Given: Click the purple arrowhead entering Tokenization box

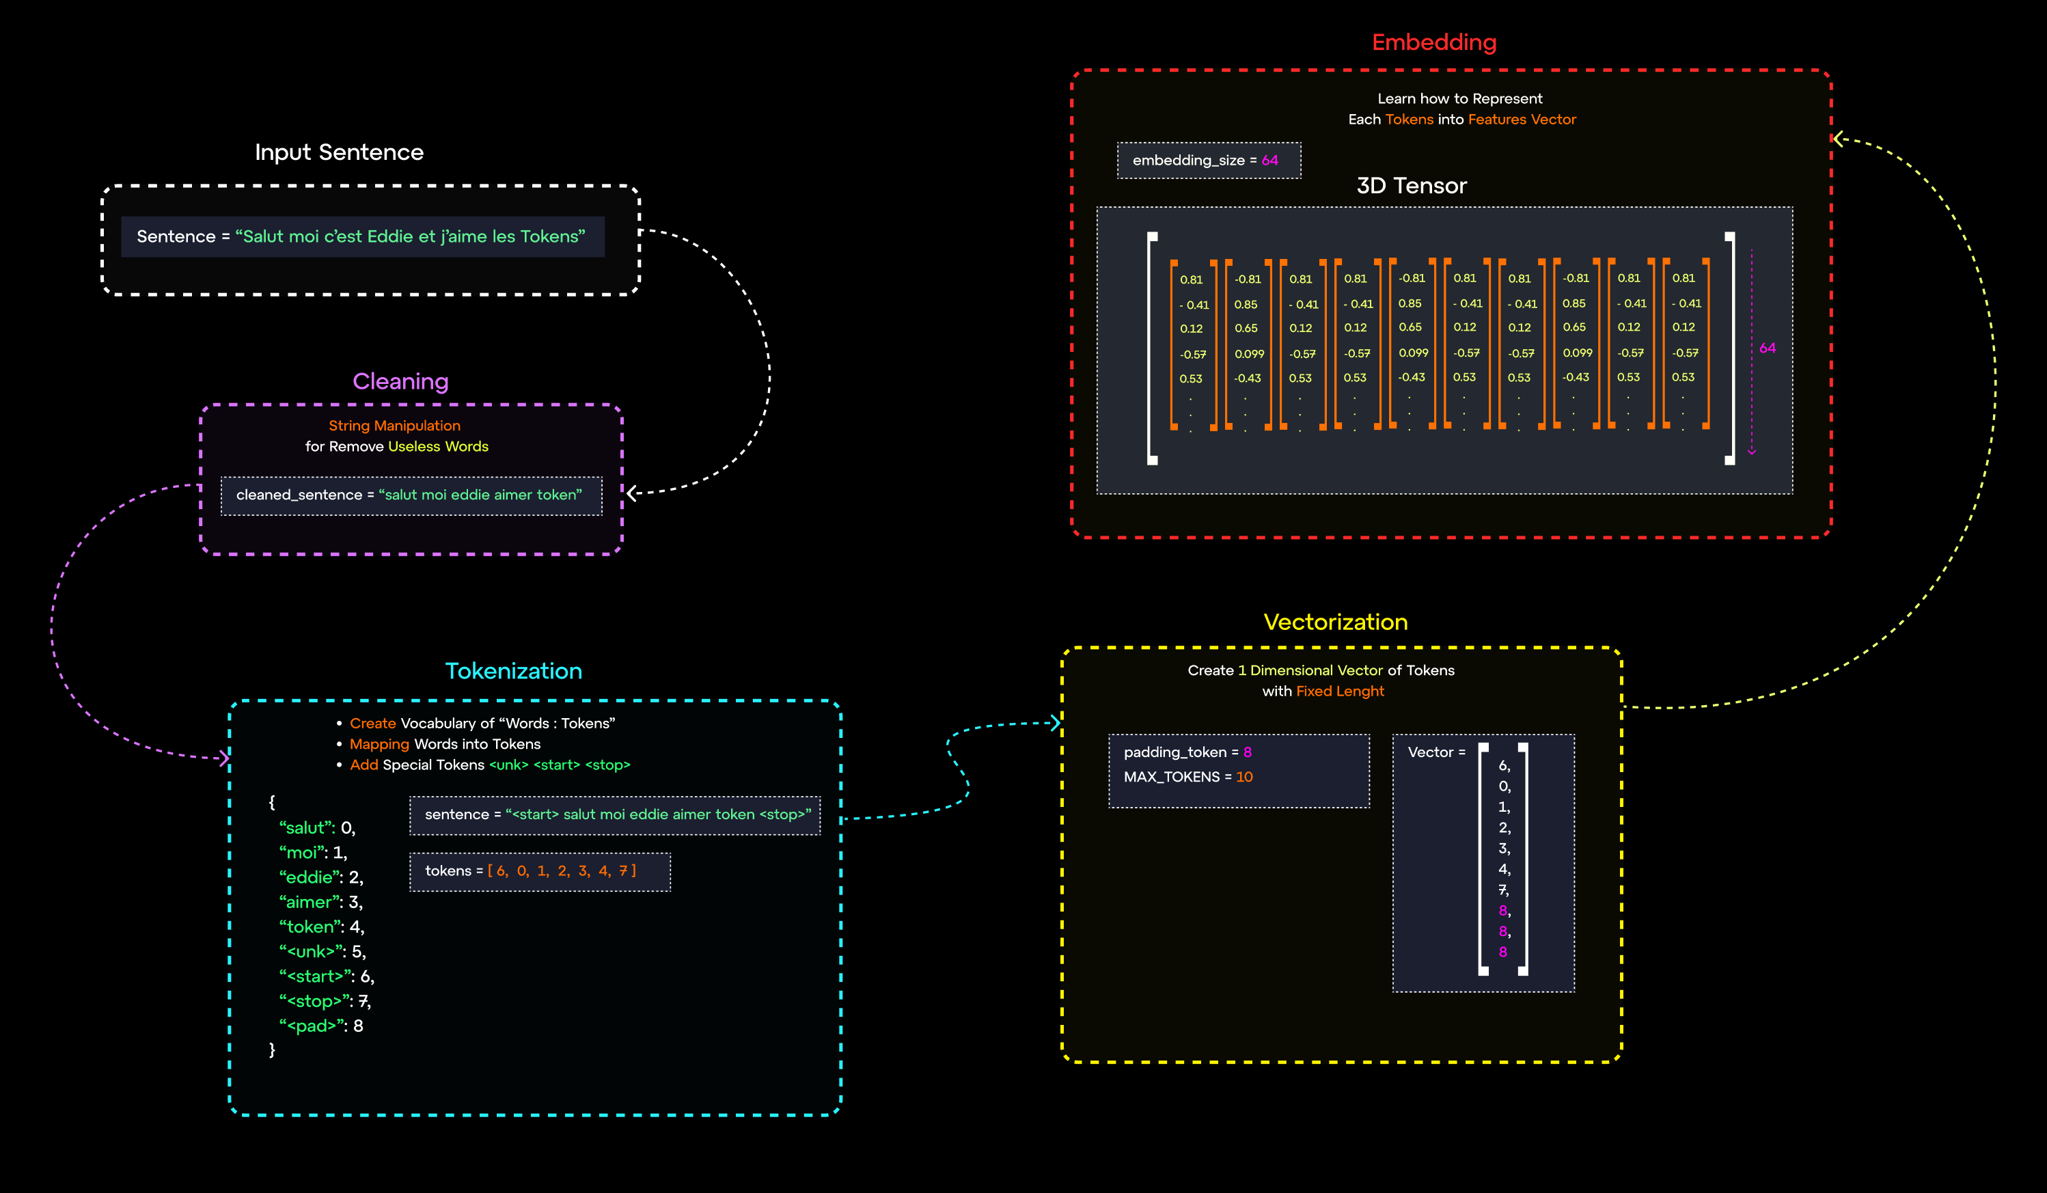Looking at the screenshot, I should point(225,758).
